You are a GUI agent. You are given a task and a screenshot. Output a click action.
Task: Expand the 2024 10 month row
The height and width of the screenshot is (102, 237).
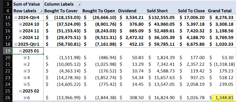pyautogui.click(x=20, y=24)
